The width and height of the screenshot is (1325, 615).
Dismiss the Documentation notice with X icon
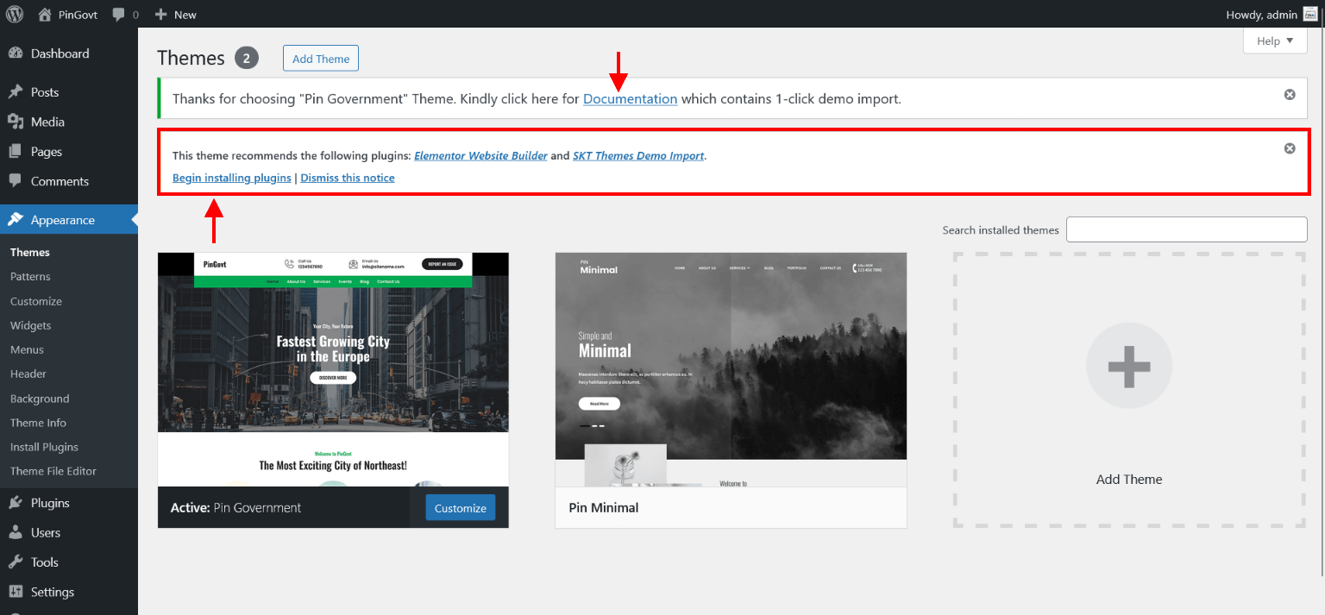(1290, 95)
